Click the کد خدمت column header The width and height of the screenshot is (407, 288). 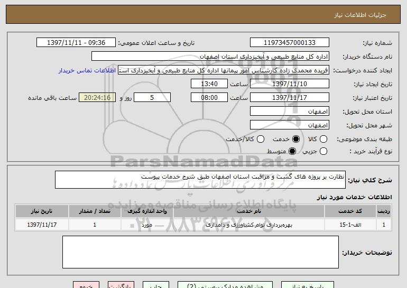350,211
